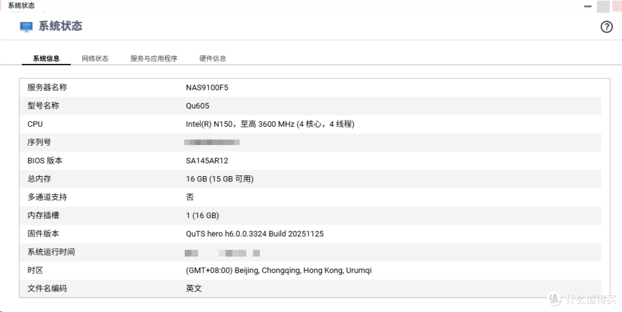Click the 总内存 row label
622x312 pixels.
(39, 179)
